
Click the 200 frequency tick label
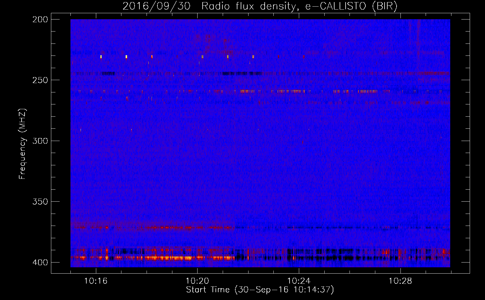tap(40, 19)
